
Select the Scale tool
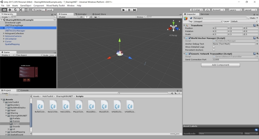point(21,10)
